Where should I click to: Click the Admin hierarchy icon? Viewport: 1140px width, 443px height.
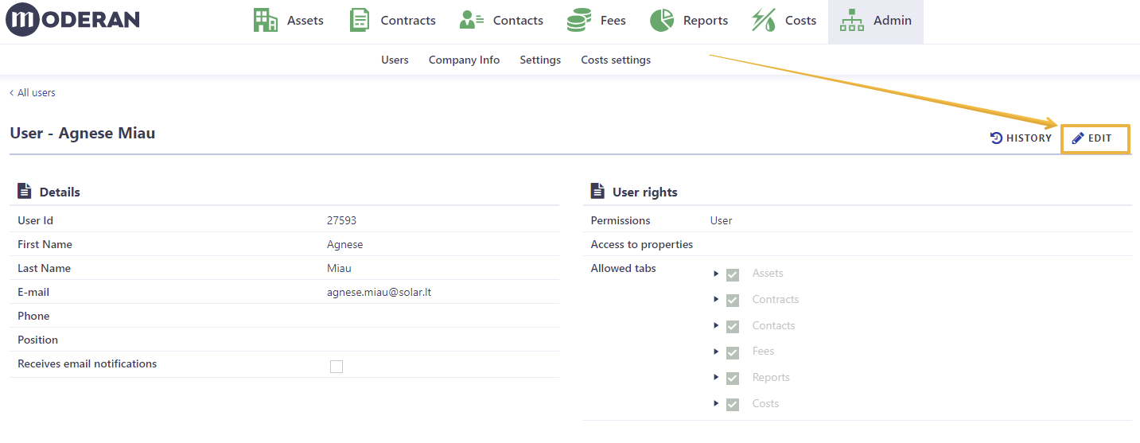pos(852,20)
